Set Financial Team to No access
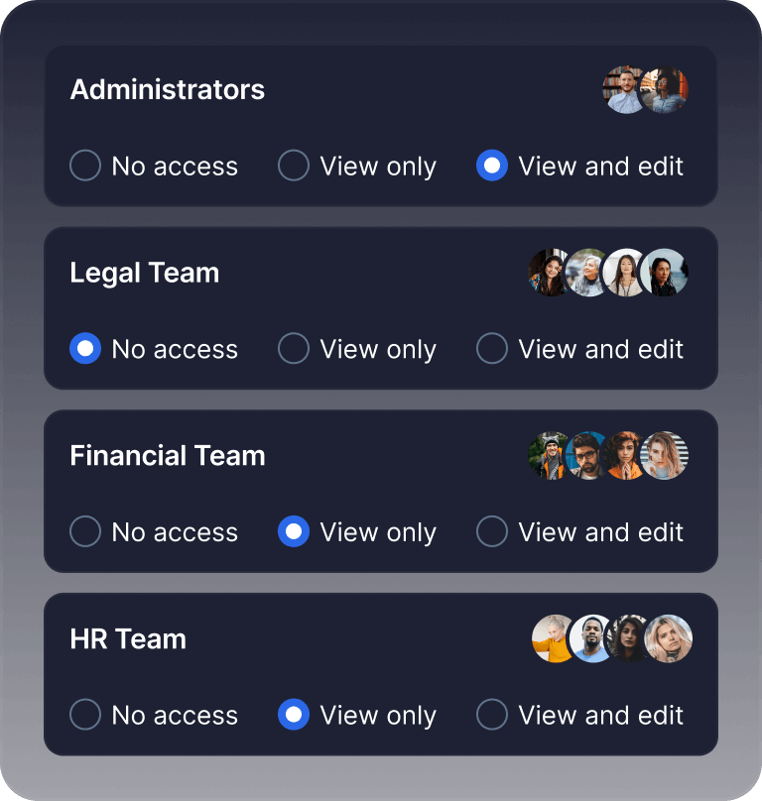The height and width of the screenshot is (801, 762). click(x=85, y=531)
